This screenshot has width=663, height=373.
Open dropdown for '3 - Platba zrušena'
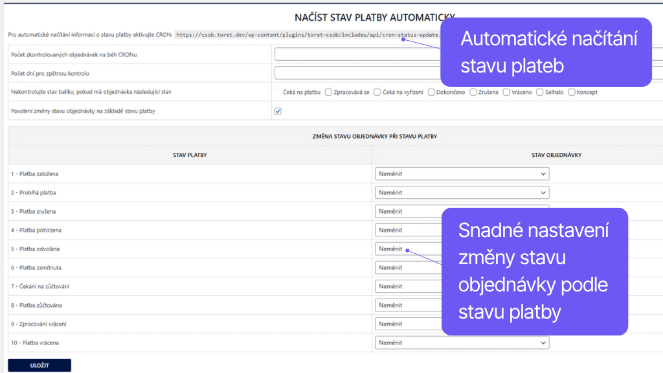coord(409,212)
